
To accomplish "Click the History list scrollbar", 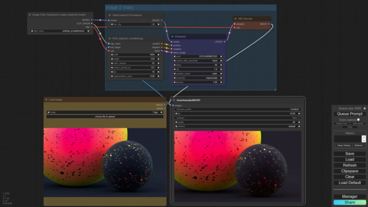I will click(x=363, y=139).
